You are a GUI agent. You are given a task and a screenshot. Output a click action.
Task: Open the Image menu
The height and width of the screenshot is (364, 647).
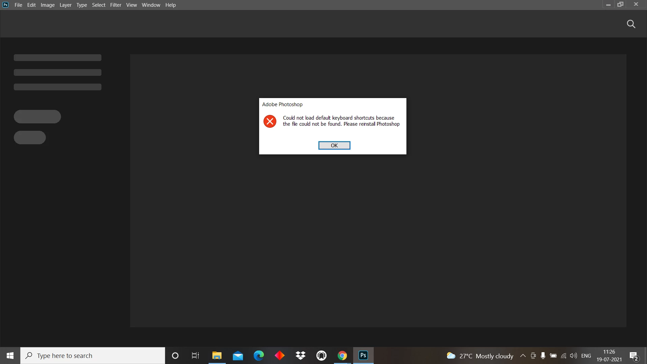(x=48, y=5)
